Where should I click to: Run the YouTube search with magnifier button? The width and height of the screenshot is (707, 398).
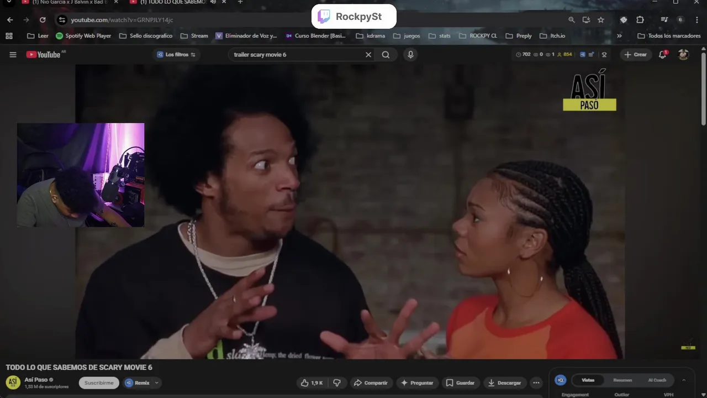point(386,55)
